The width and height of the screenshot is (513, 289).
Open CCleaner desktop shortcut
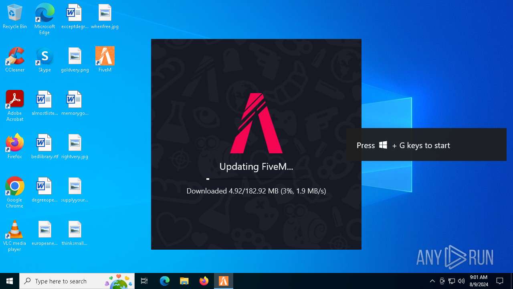15,60
